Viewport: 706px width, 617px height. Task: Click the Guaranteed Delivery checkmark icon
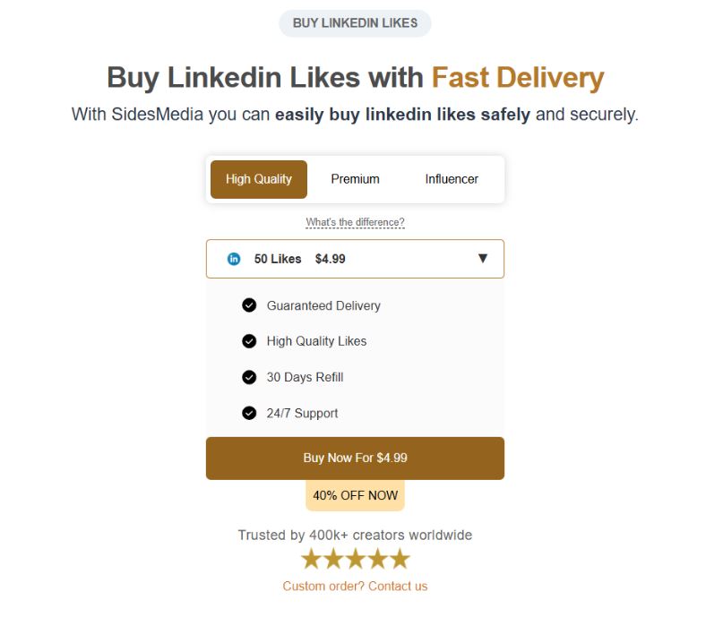(249, 305)
